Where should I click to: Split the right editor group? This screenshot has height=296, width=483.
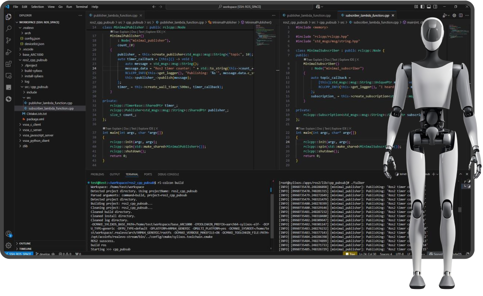pyautogui.click(x=461, y=16)
